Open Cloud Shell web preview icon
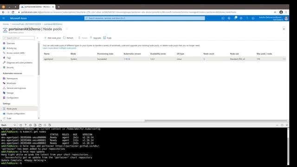 pyautogui.click(x=50, y=125)
